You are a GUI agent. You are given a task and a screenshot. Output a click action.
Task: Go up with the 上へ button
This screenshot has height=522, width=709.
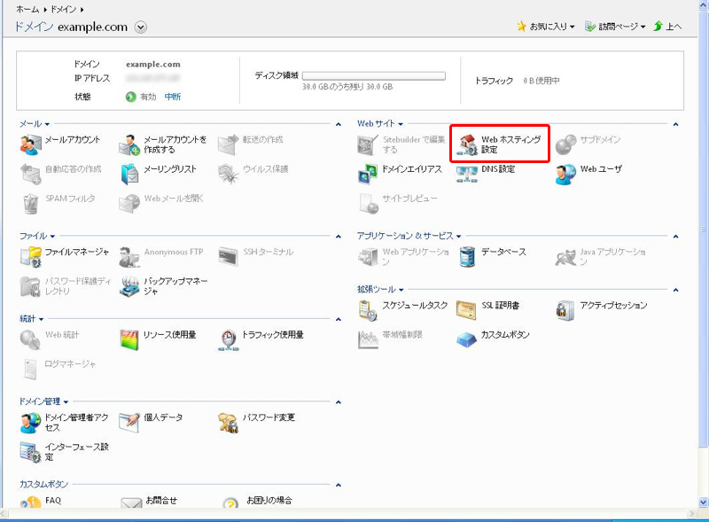(667, 27)
